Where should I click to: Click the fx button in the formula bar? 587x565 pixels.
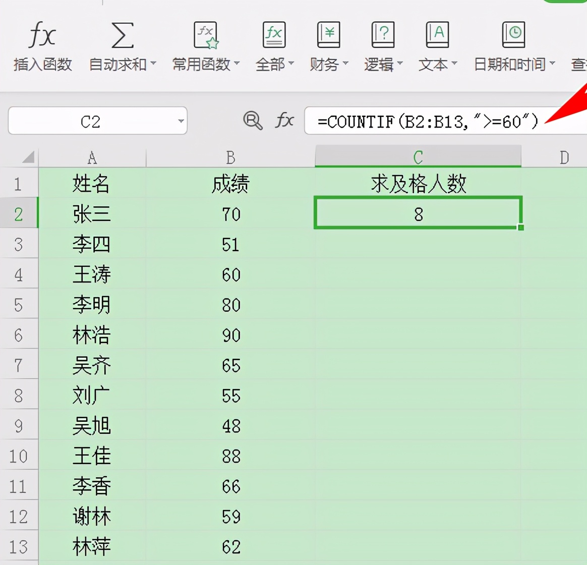coord(284,121)
